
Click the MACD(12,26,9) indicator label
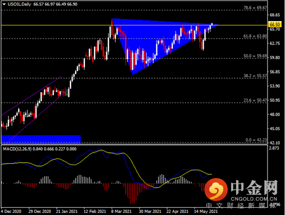coord(17,149)
